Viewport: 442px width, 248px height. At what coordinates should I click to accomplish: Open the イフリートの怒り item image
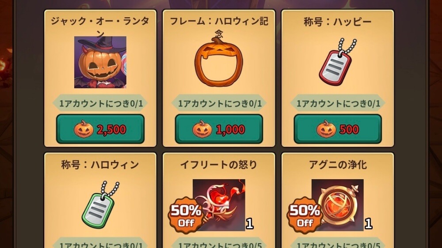219,205
